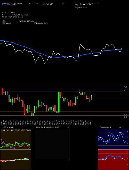Viewport: 129px width, 170px height.
Task: Open the red-background RSI chart panel
Action: 113,160
